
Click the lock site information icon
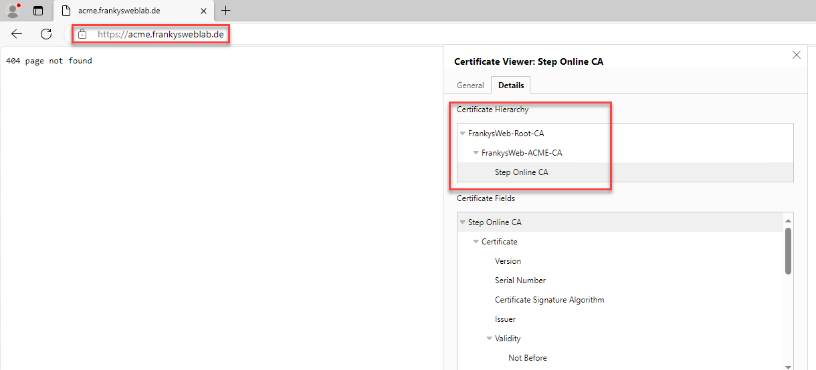82,34
